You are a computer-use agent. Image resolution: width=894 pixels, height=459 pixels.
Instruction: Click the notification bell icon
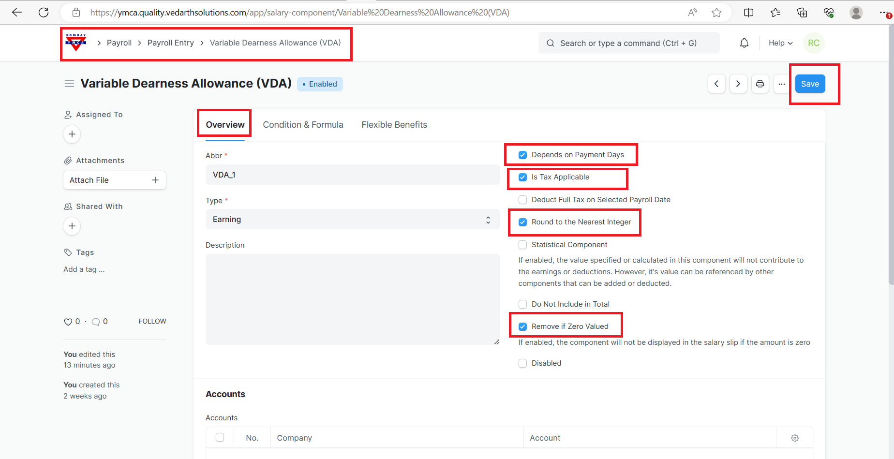coord(744,43)
